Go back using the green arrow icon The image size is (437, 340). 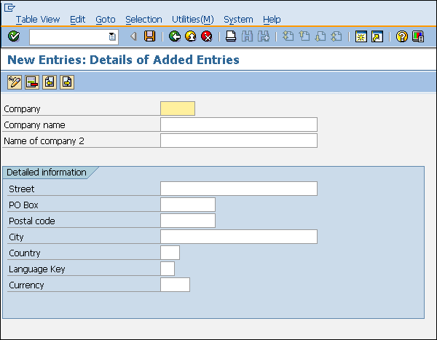[x=174, y=36]
